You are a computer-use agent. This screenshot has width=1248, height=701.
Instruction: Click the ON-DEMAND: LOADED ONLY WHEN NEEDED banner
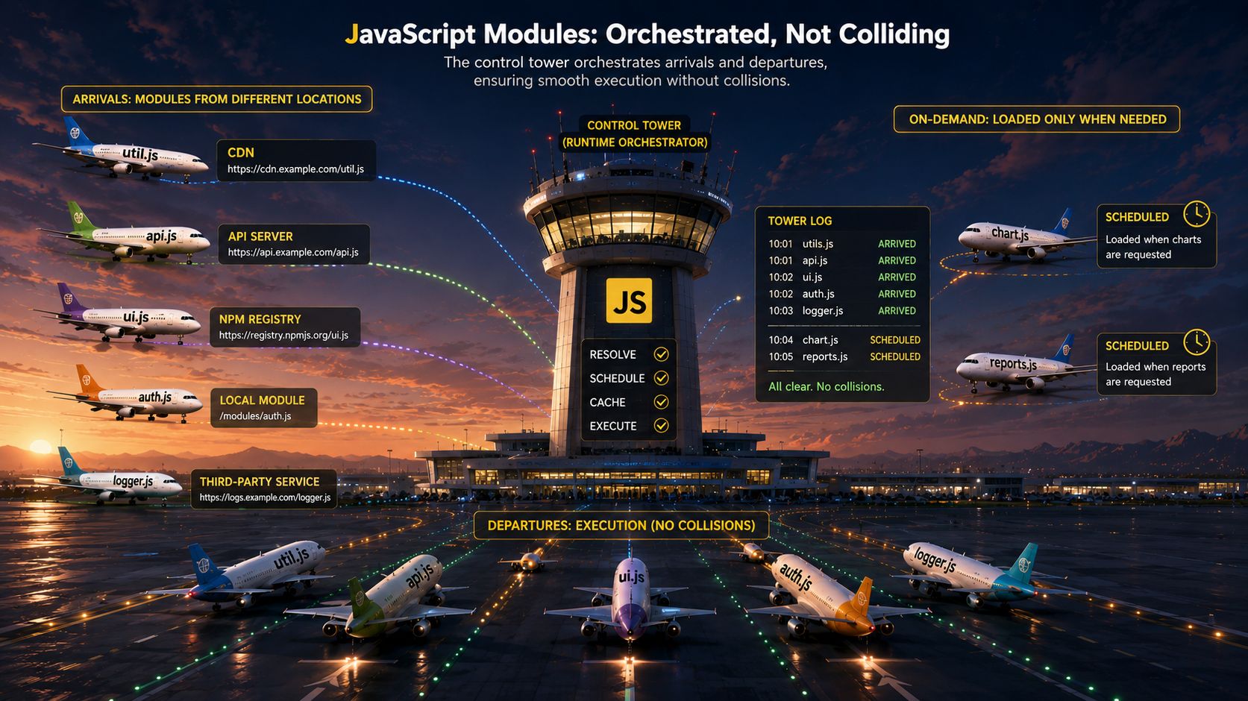coord(1037,119)
